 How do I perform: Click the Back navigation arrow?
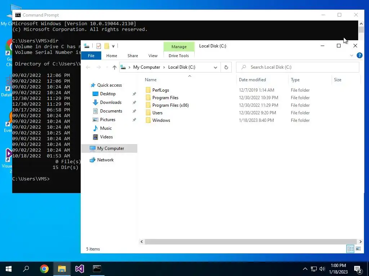point(88,67)
